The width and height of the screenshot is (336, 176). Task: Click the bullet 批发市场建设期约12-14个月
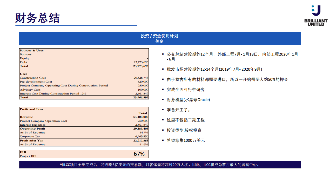coord(214,69)
